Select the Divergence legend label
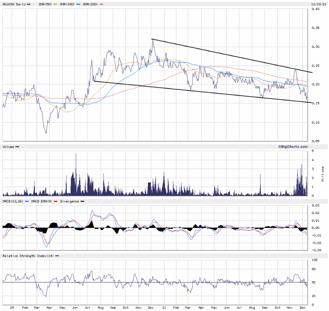 (x=70, y=201)
